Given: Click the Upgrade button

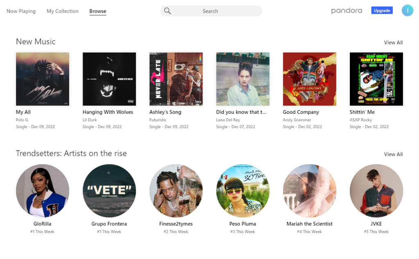Looking at the screenshot, I should click(x=382, y=11).
